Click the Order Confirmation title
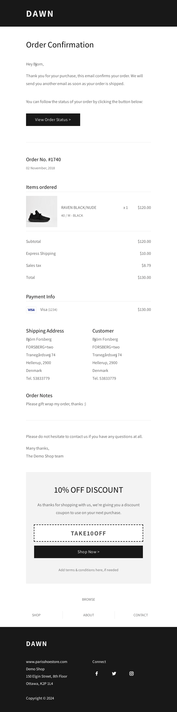 pyautogui.click(x=60, y=45)
